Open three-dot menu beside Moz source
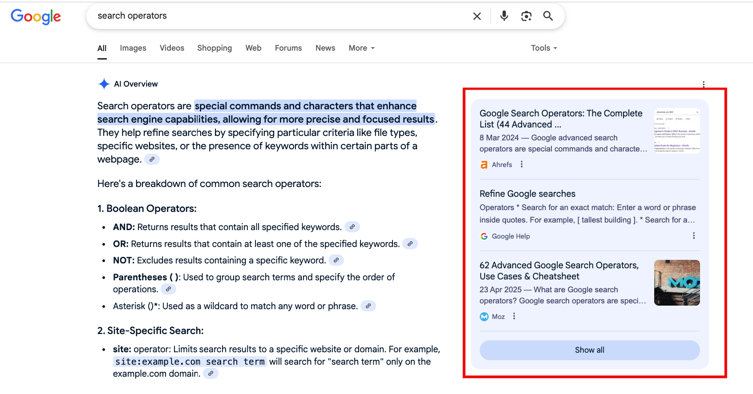The width and height of the screenshot is (753, 394). (x=514, y=316)
